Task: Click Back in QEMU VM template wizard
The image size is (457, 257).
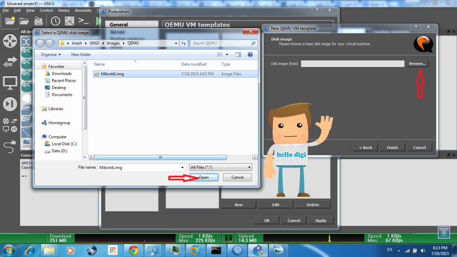Action: tap(366, 147)
